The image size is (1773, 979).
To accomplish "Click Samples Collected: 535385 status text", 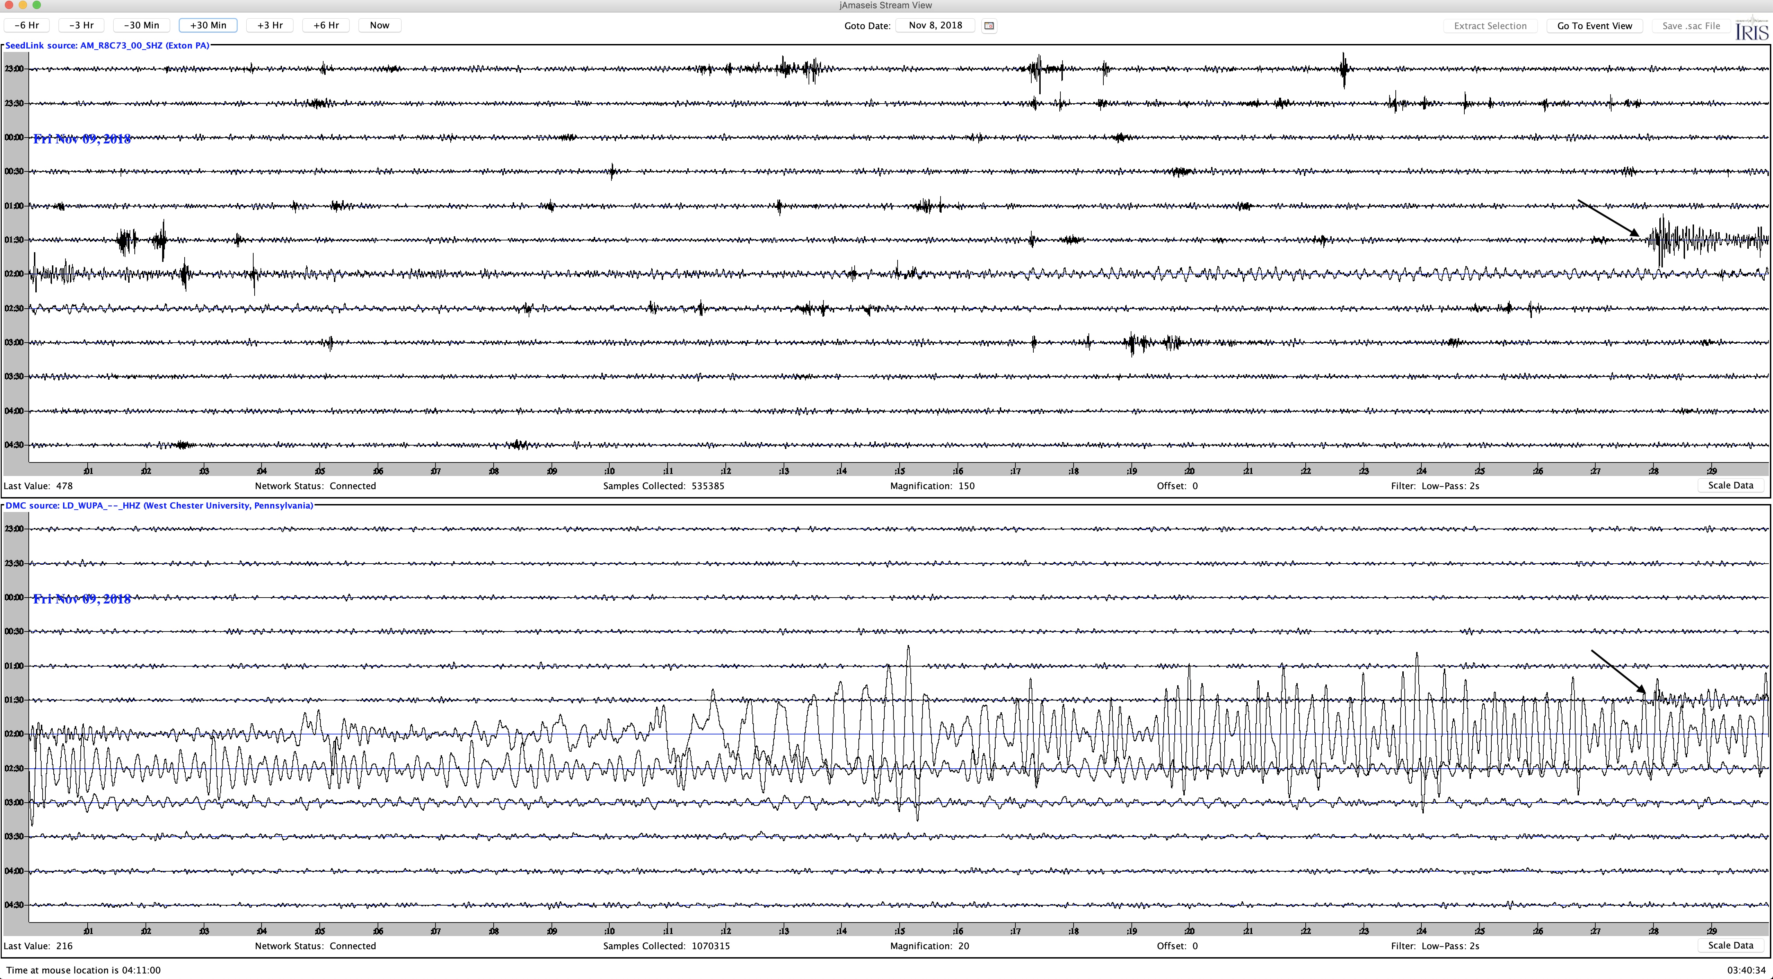I will point(663,486).
